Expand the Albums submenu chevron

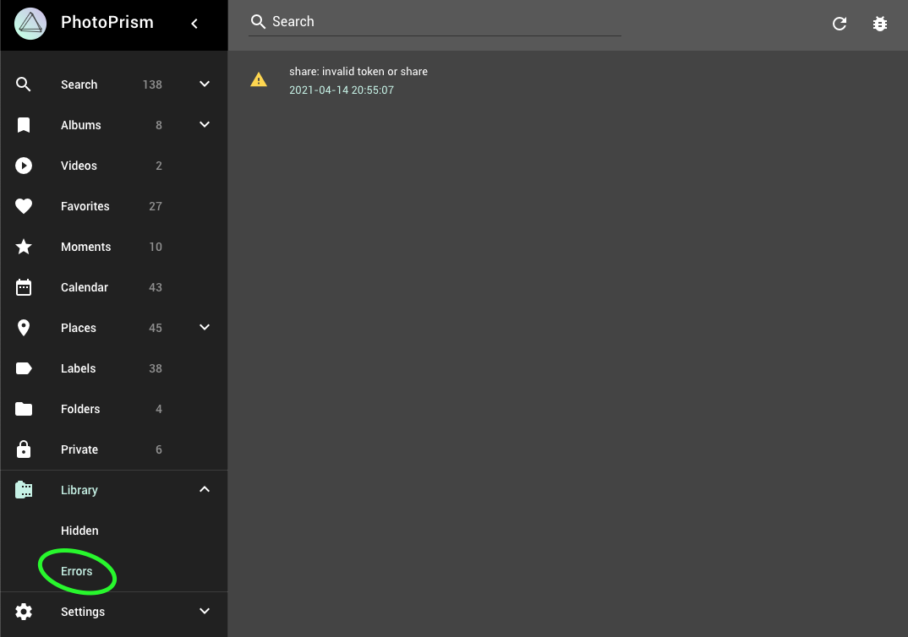point(205,124)
